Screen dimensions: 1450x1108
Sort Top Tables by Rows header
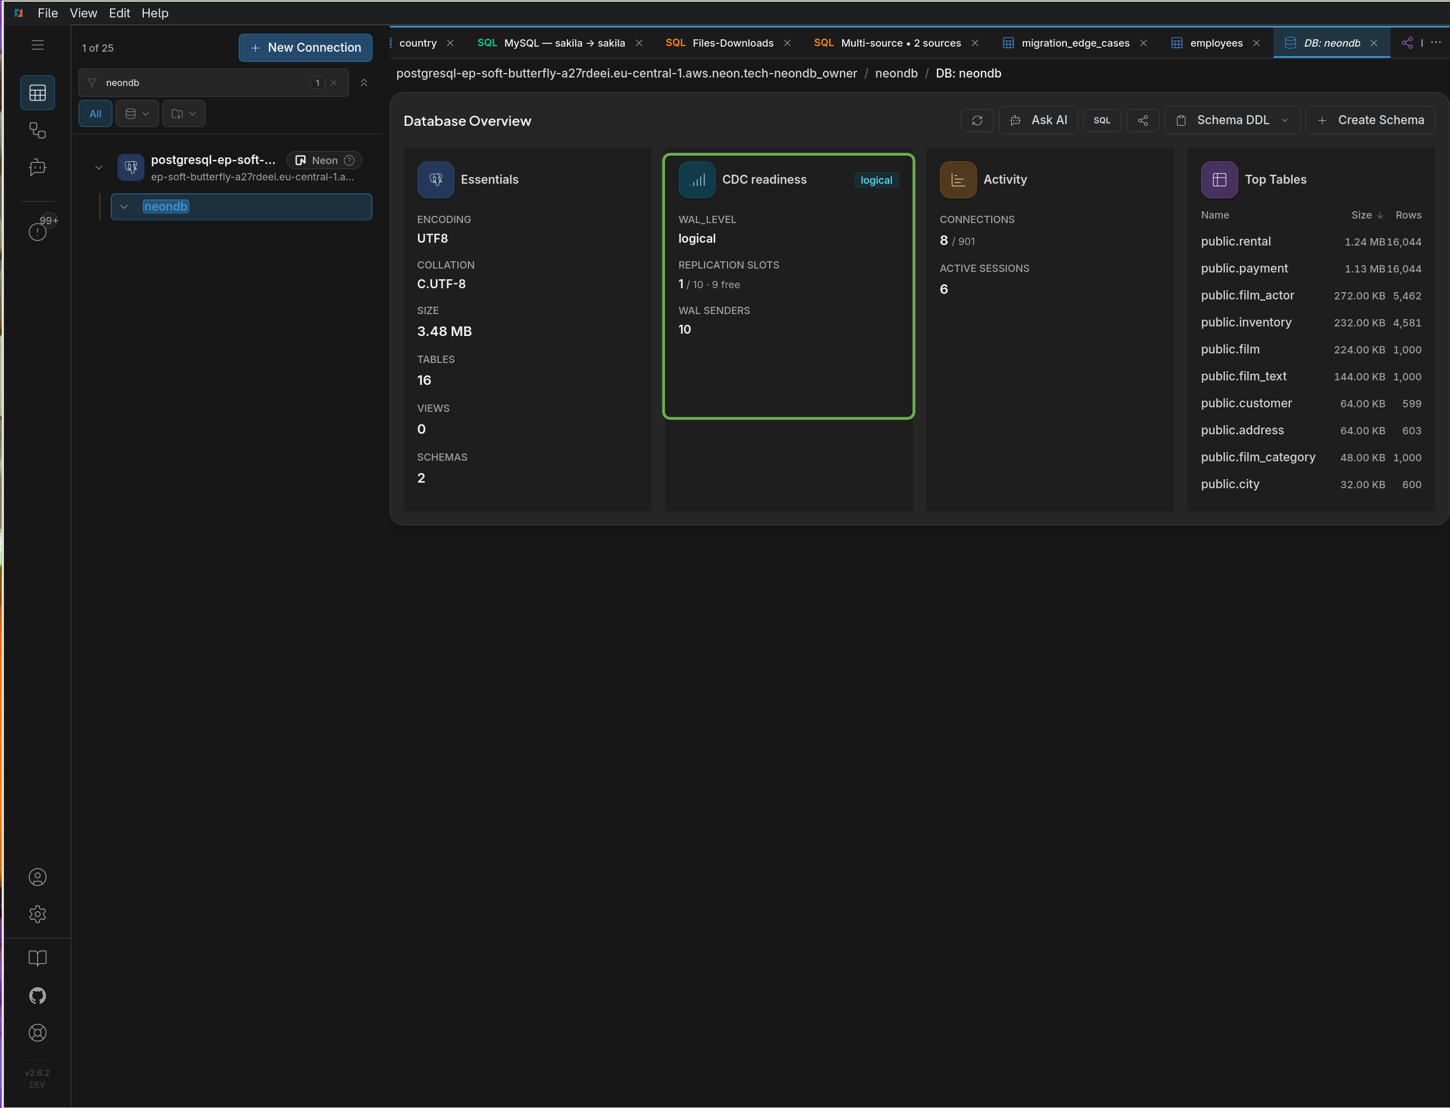click(1408, 215)
